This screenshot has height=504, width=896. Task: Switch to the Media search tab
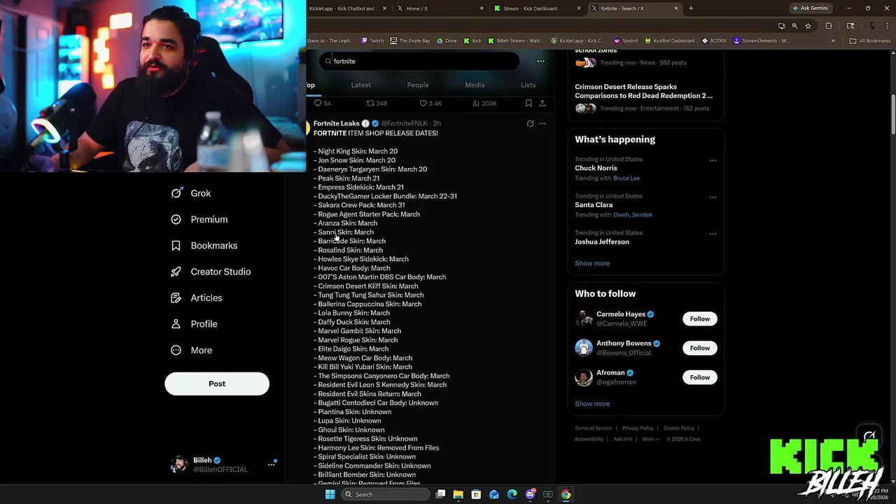(475, 85)
